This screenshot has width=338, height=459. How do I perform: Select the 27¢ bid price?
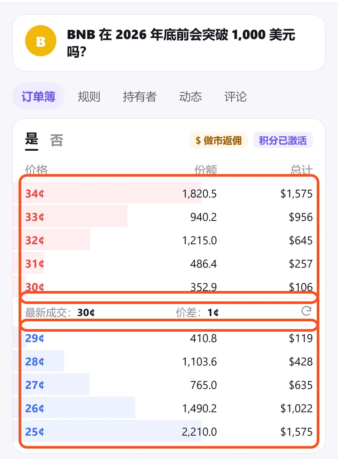point(35,385)
